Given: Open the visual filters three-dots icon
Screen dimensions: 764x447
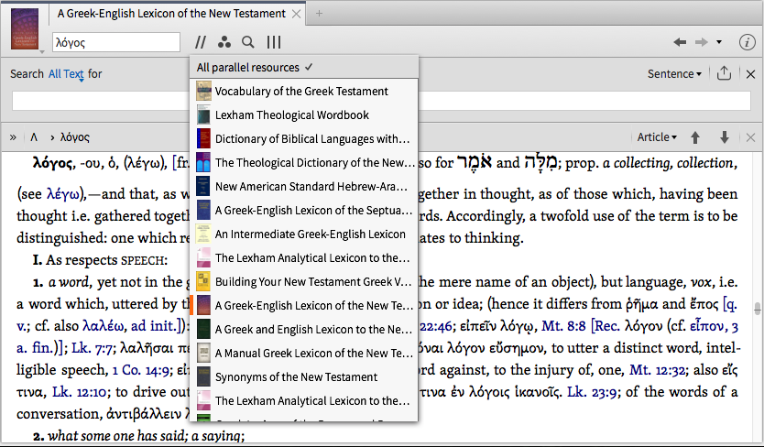Looking at the screenshot, I should 224,42.
